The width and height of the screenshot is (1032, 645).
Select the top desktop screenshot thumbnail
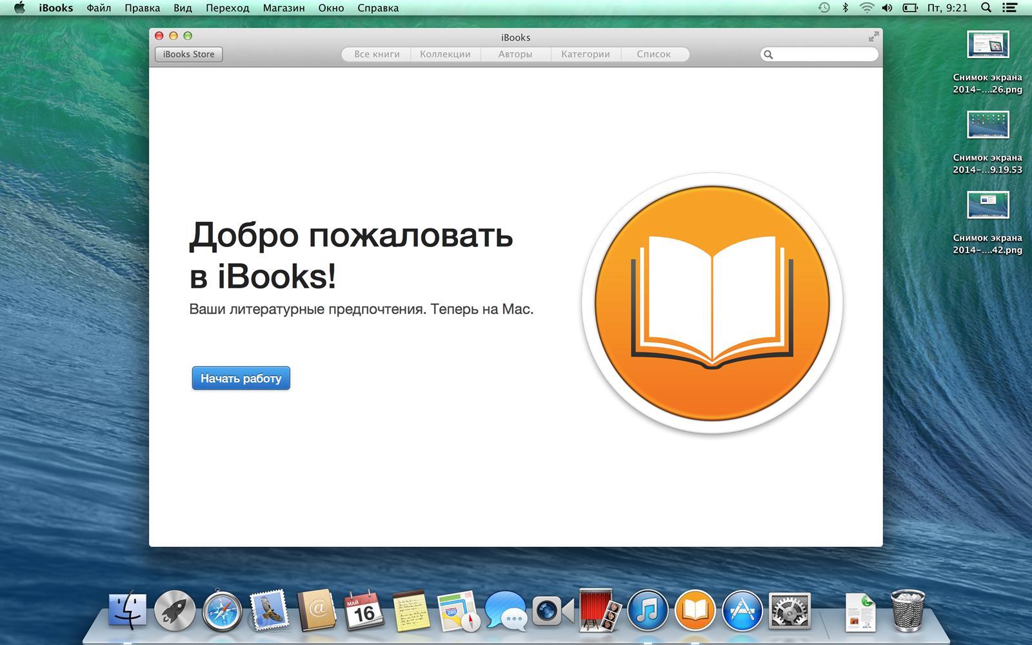click(987, 45)
